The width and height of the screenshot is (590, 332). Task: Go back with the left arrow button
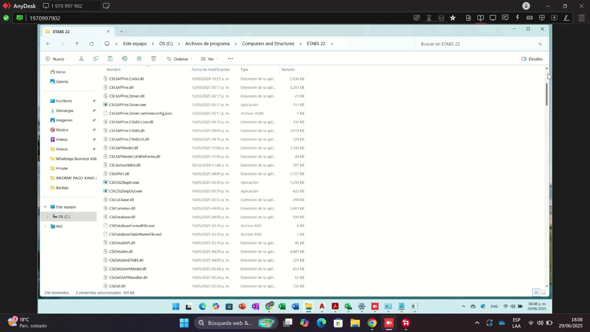[x=48, y=44]
